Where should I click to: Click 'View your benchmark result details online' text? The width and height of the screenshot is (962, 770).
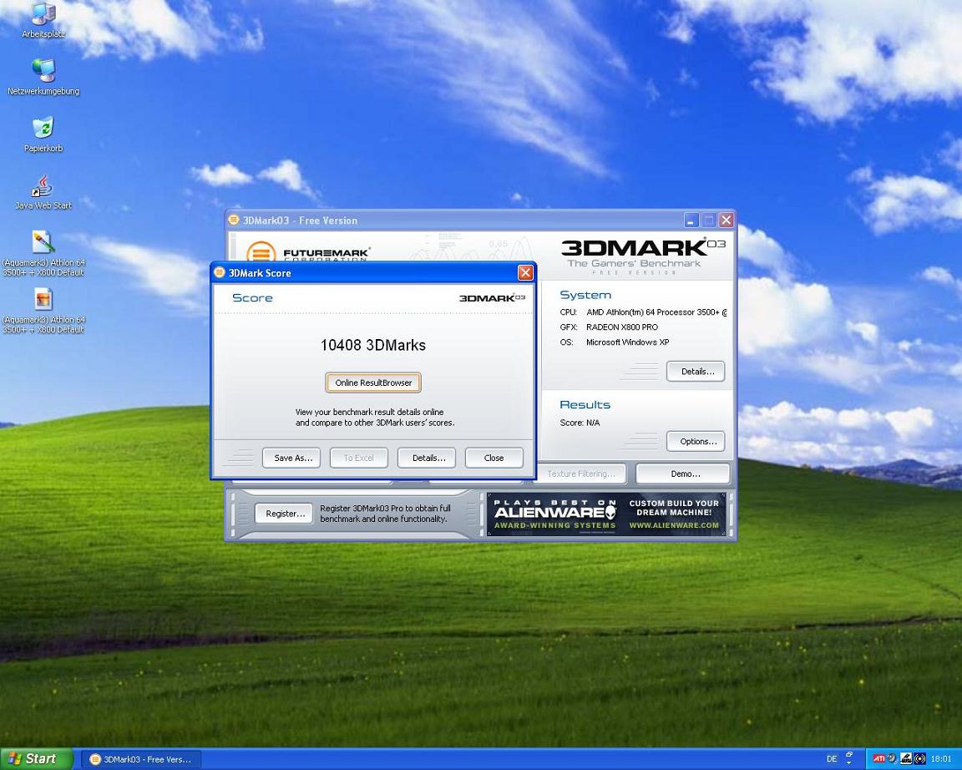point(369,412)
